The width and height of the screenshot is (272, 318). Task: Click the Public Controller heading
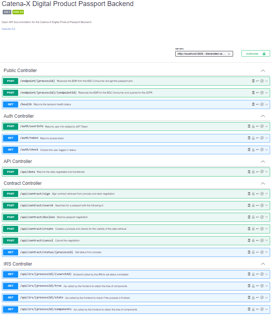(x=20, y=71)
